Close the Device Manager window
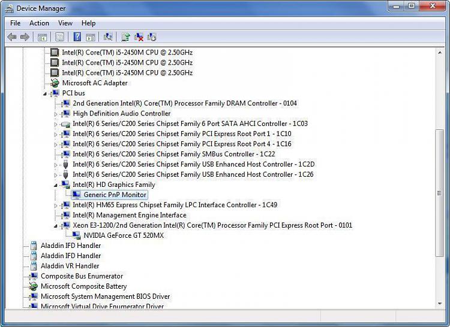This screenshot has width=450, height=327. [x=433, y=6]
